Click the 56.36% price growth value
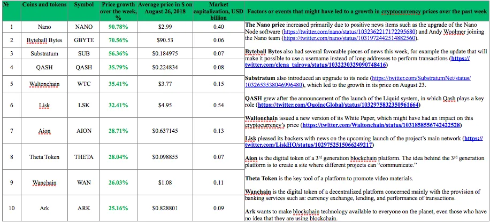Image resolution: width=490 pixels, height=223 pixels. 118,53
